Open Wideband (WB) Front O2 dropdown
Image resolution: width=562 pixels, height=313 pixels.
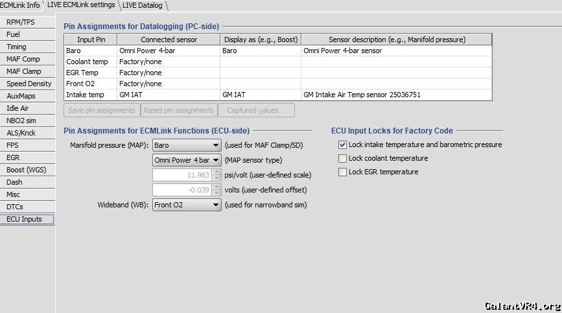pos(187,205)
